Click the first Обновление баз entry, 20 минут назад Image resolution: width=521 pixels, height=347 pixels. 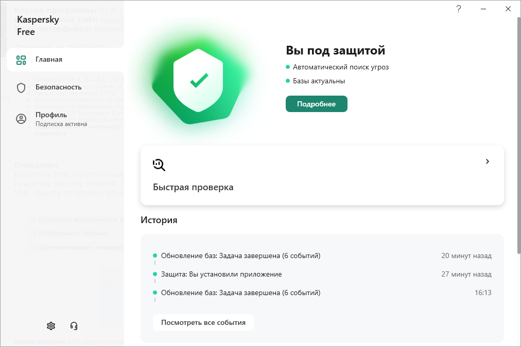click(x=240, y=255)
